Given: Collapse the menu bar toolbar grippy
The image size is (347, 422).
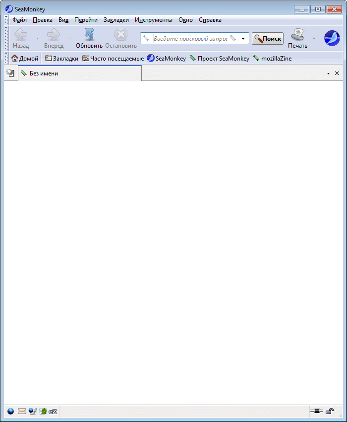Looking at the screenshot, I should click(6, 20).
